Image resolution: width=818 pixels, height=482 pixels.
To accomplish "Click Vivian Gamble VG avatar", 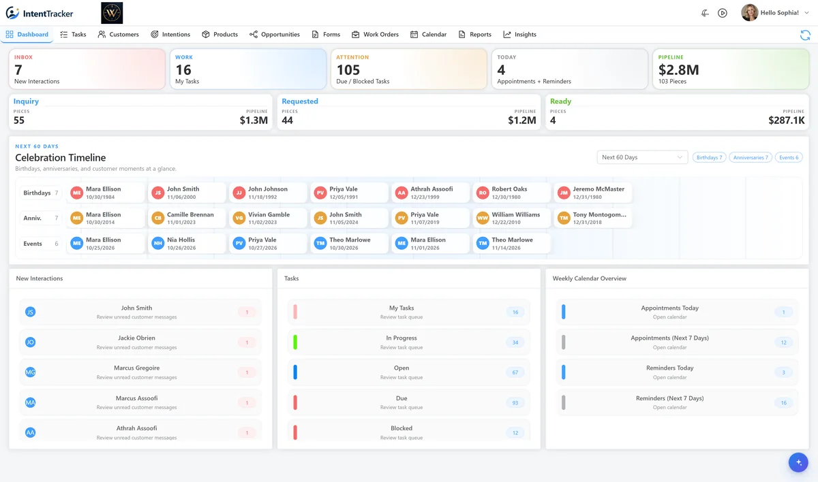I will point(239,219).
